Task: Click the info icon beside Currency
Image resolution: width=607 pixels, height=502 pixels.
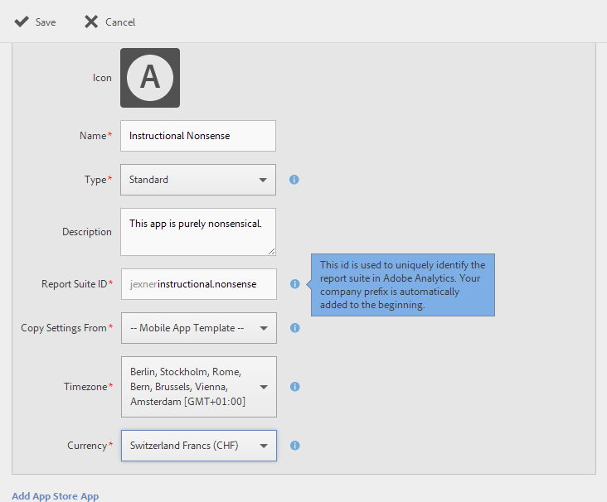Action: [x=294, y=446]
